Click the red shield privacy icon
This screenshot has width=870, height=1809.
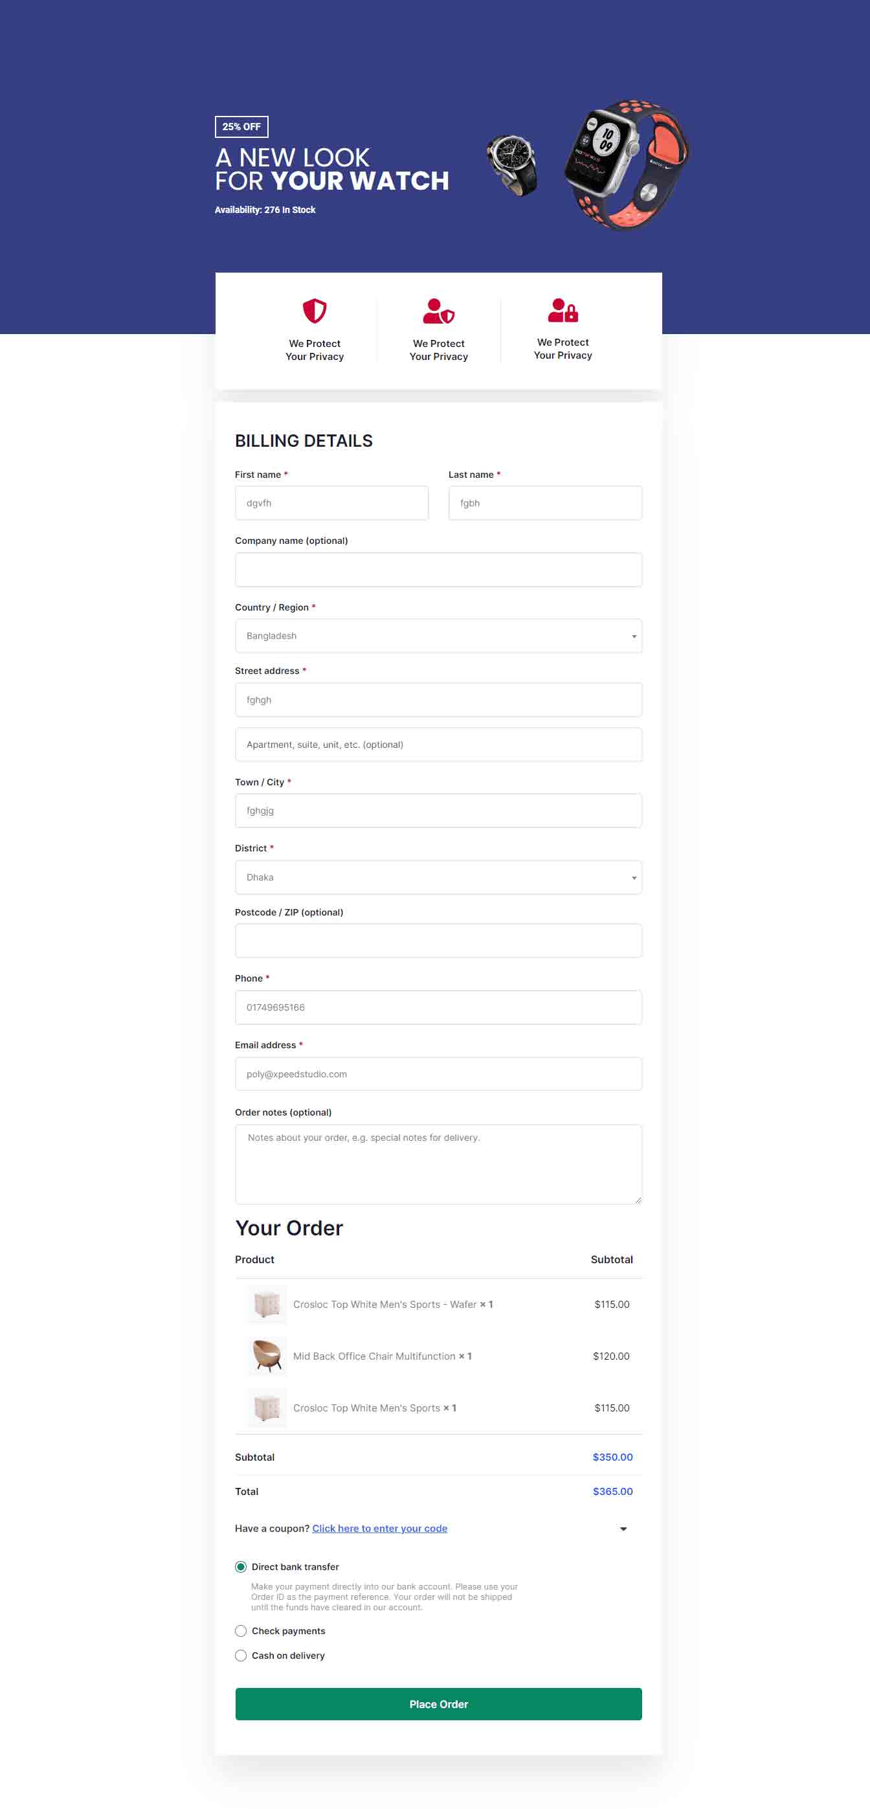[x=315, y=310]
